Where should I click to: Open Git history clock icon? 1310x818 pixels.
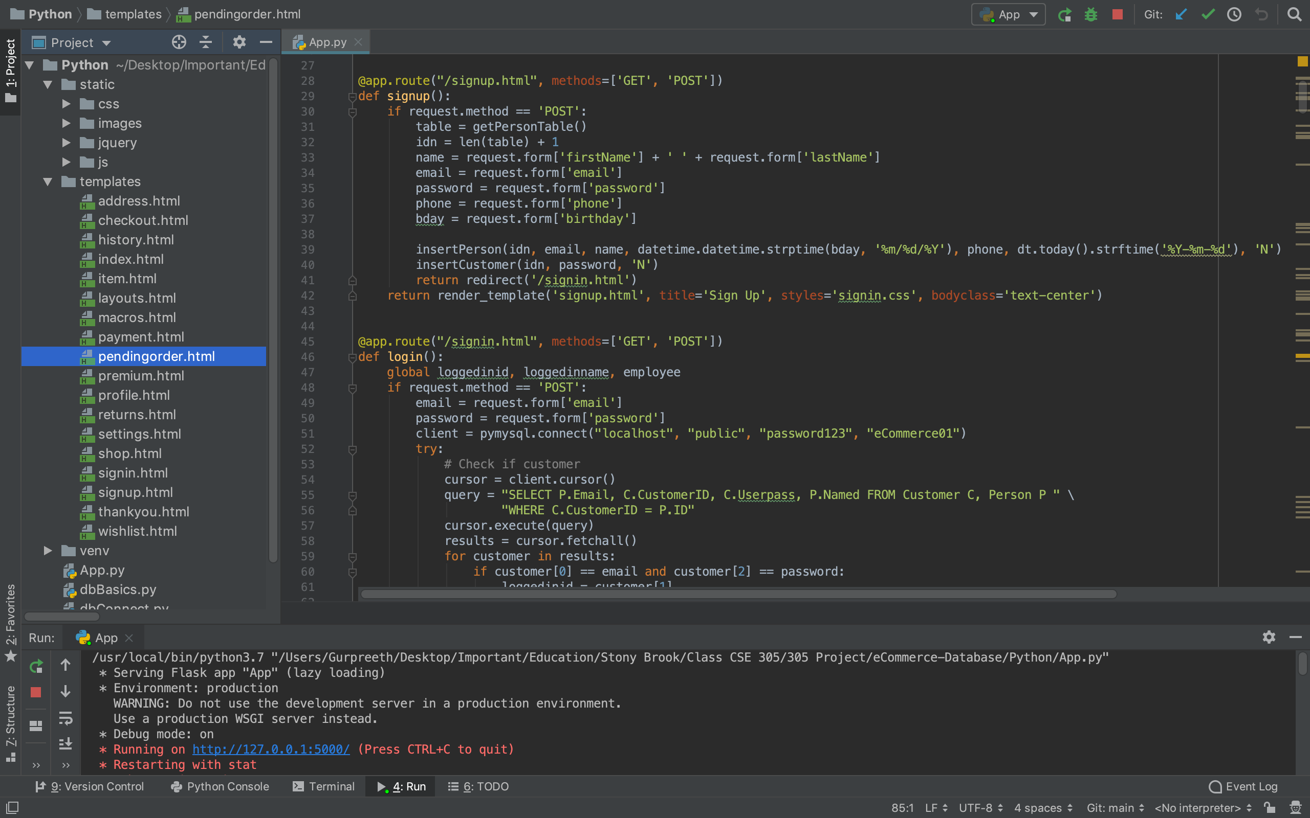click(x=1234, y=15)
